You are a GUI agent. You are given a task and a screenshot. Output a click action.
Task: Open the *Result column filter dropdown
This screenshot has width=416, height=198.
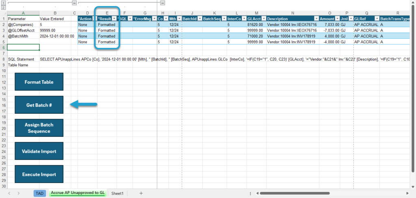(x=114, y=19)
